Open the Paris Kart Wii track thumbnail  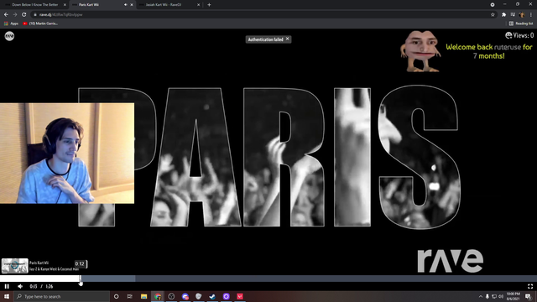(x=15, y=266)
